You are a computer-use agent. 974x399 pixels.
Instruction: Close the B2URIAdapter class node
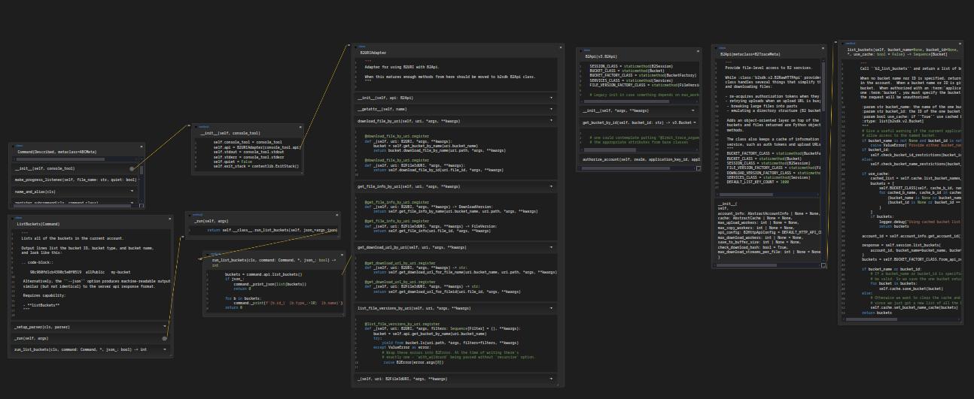[x=560, y=47]
